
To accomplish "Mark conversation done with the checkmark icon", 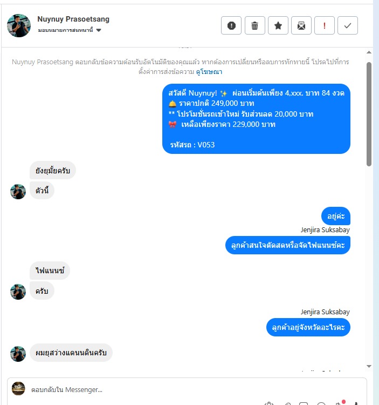I will coord(348,25).
